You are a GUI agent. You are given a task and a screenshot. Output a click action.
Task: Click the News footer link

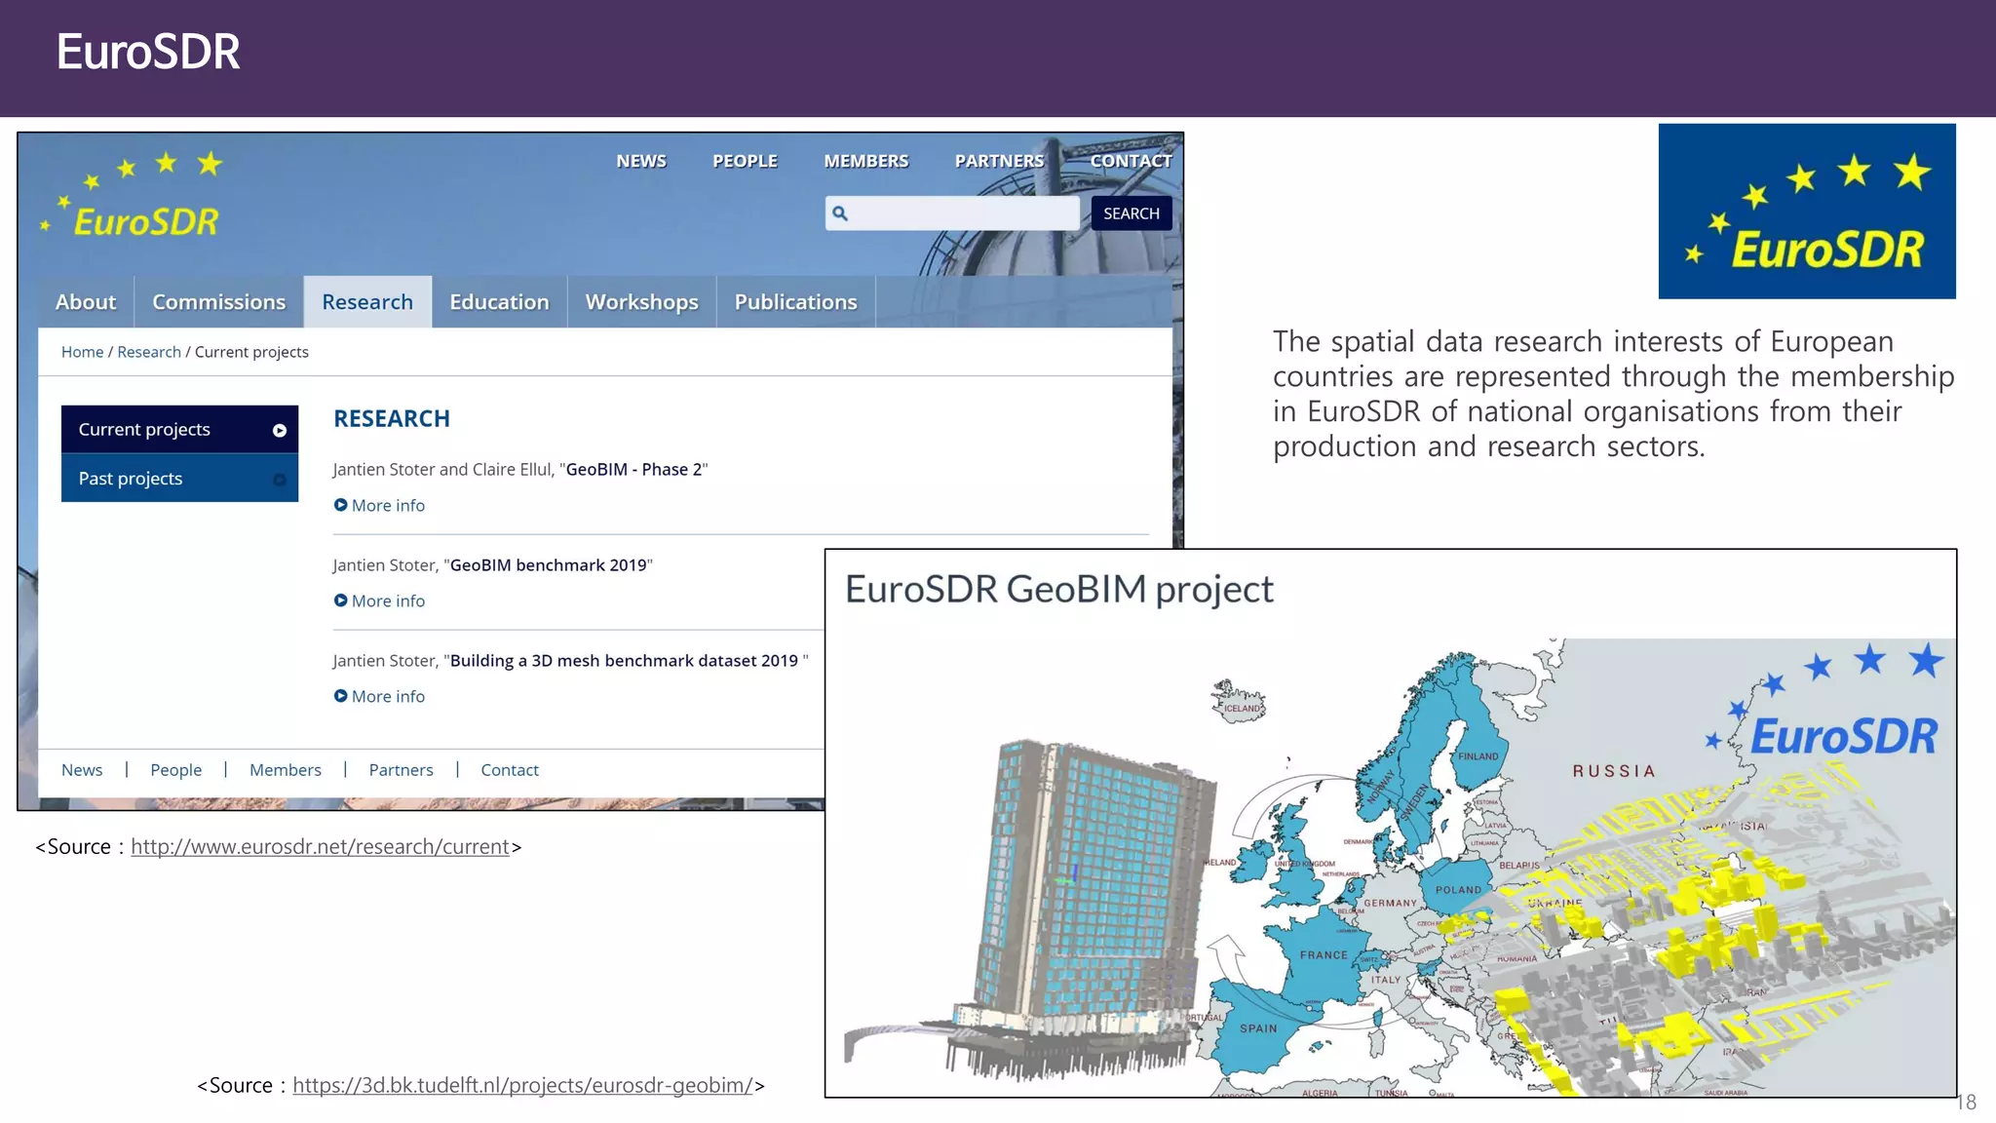pos(82,770)
